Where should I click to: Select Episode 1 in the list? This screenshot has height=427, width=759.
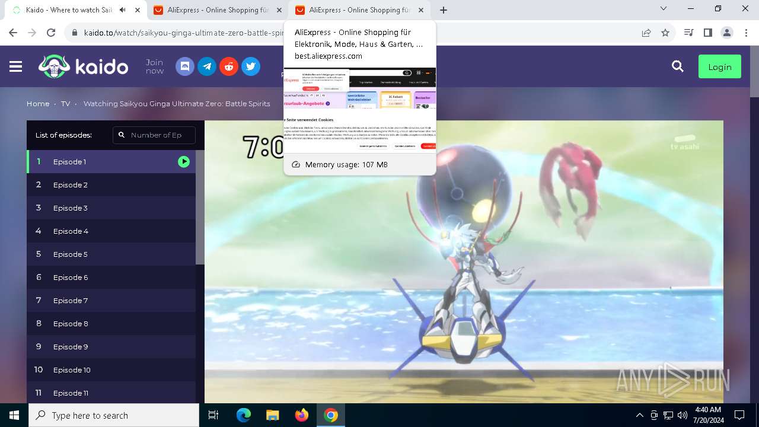click(111, 161)
